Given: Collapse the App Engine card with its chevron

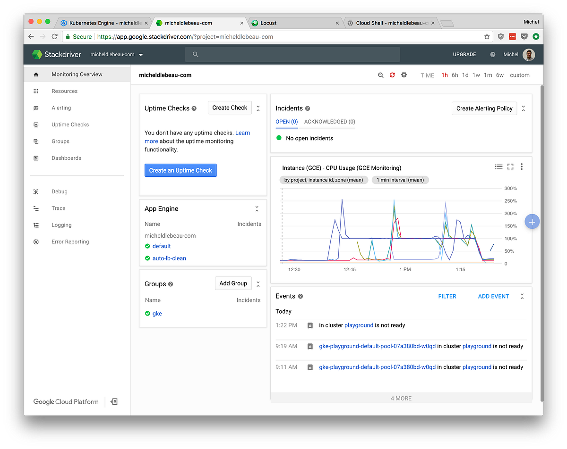Looking at the screenshot, I should click(x=257, y=208).
